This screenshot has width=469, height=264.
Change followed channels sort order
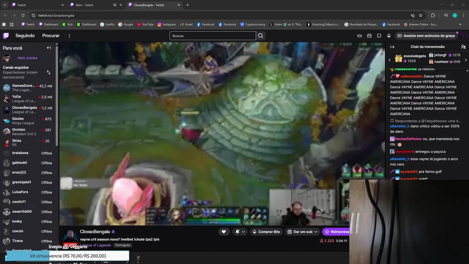[x=48, y=72]
